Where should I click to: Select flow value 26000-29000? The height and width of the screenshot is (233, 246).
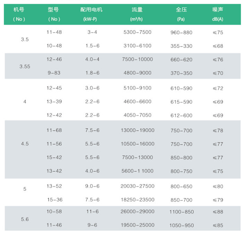[x=137, y=211]
